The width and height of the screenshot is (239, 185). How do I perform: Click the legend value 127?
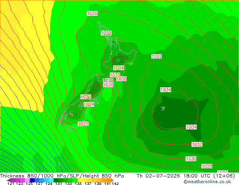[x=39, y=183]
